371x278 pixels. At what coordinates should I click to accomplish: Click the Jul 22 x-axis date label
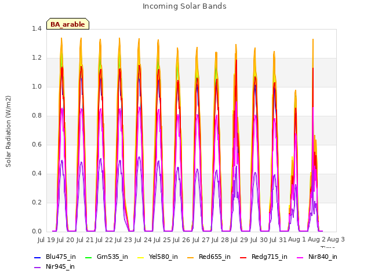point(104,240)
